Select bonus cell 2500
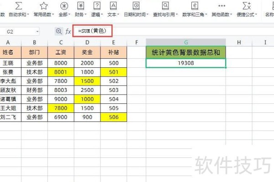 [87, 90]
